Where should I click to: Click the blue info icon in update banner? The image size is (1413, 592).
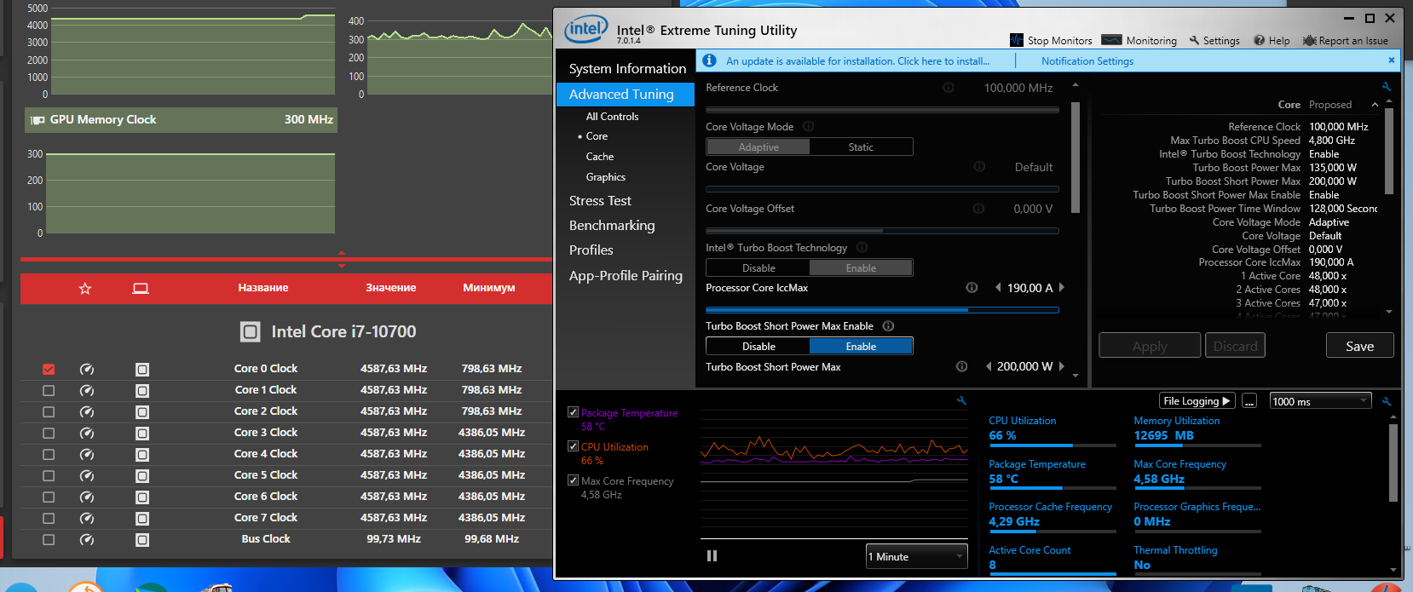click(709, 60)
